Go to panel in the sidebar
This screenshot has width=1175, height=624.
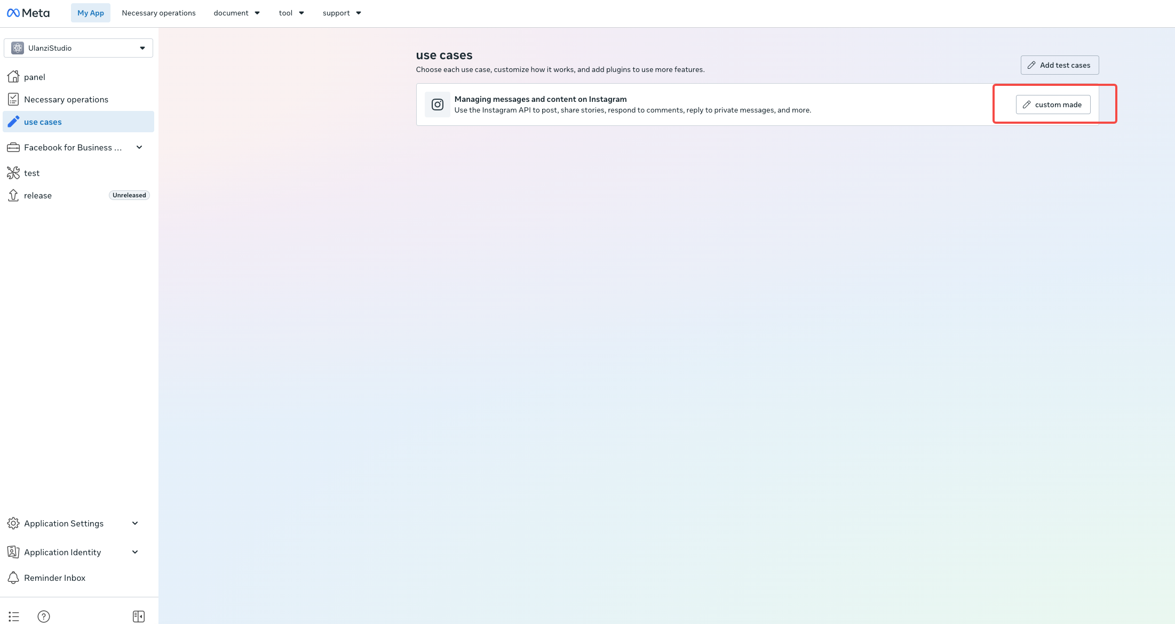(78, 77)
